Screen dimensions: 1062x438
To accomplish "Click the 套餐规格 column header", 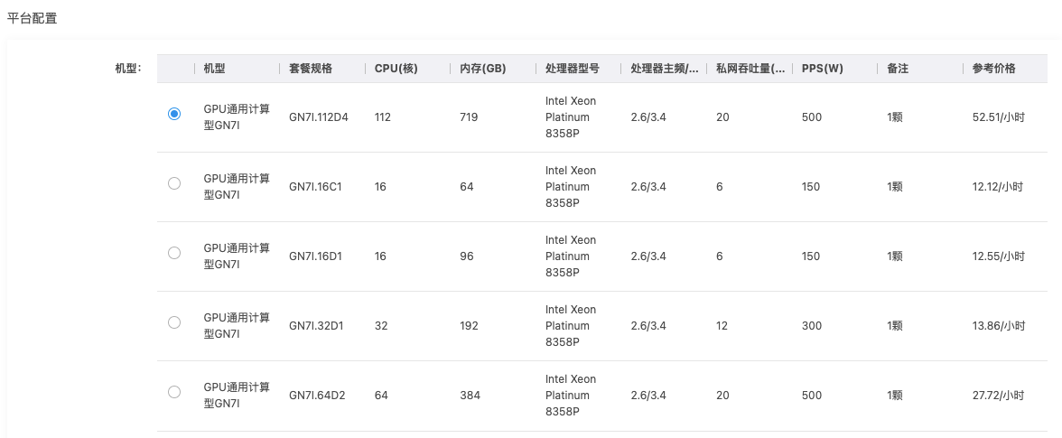I will tap(311, 69).
